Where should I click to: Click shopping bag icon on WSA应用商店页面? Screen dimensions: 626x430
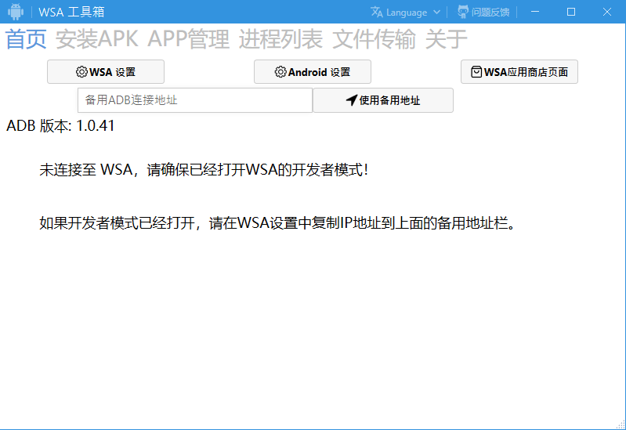pos(476,72)
